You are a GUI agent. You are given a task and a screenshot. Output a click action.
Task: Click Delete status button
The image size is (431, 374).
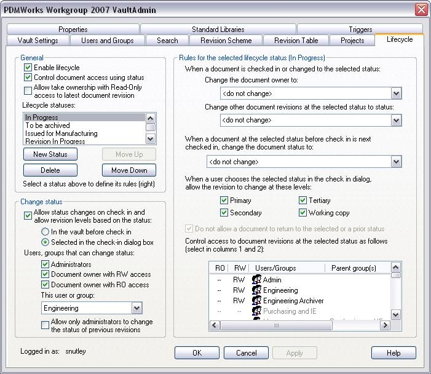tap(50, 170)
